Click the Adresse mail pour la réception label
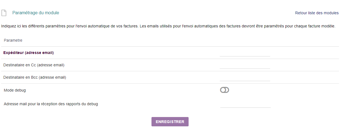The height and width of the screenshot is (131, 342). coord(51,104)
